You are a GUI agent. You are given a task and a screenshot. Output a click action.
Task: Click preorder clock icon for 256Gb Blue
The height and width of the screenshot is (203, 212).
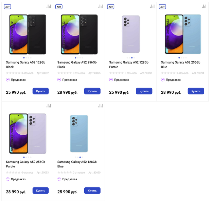pyautogui.click(x=163, y=80)
